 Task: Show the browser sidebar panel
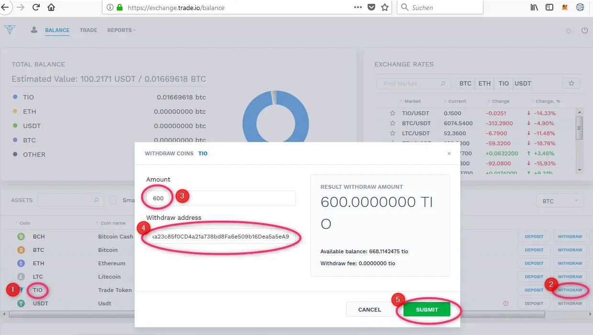(x=550, y=8)
